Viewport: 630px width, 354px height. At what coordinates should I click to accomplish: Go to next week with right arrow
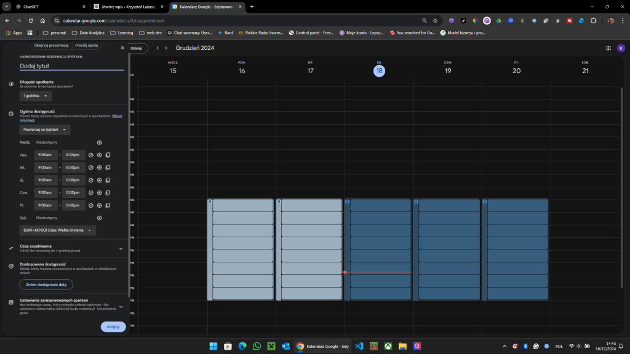point(166,48)
